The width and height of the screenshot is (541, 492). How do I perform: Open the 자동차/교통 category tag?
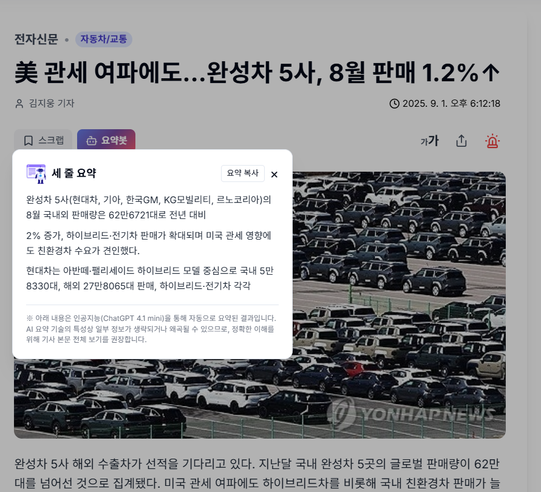[104, 39]
